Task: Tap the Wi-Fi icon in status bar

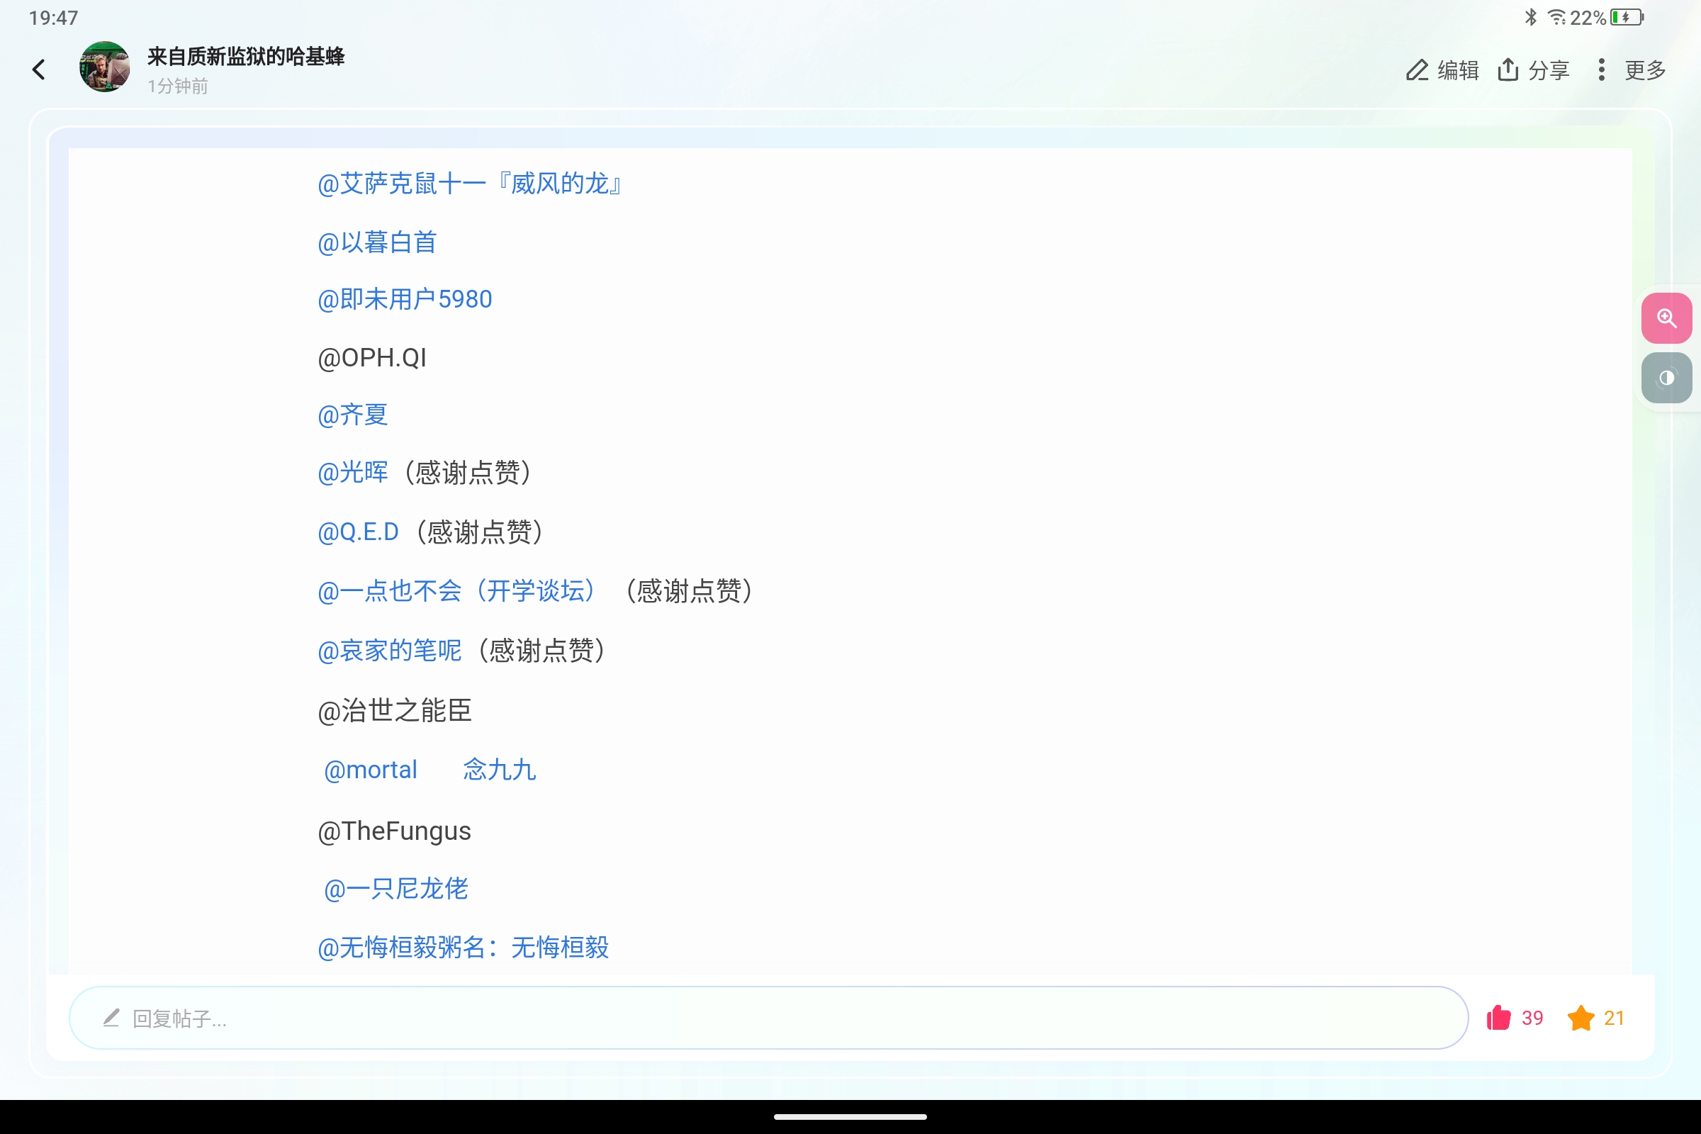Action: tap(1557, 17)
